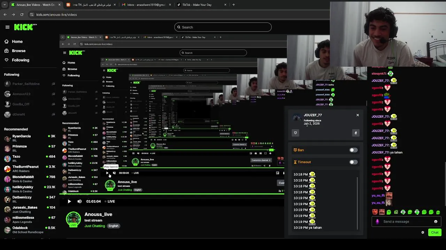446x250 pixels.
Task: Click the Anouss_live LIVE avatar
Action: pos(73,219)
